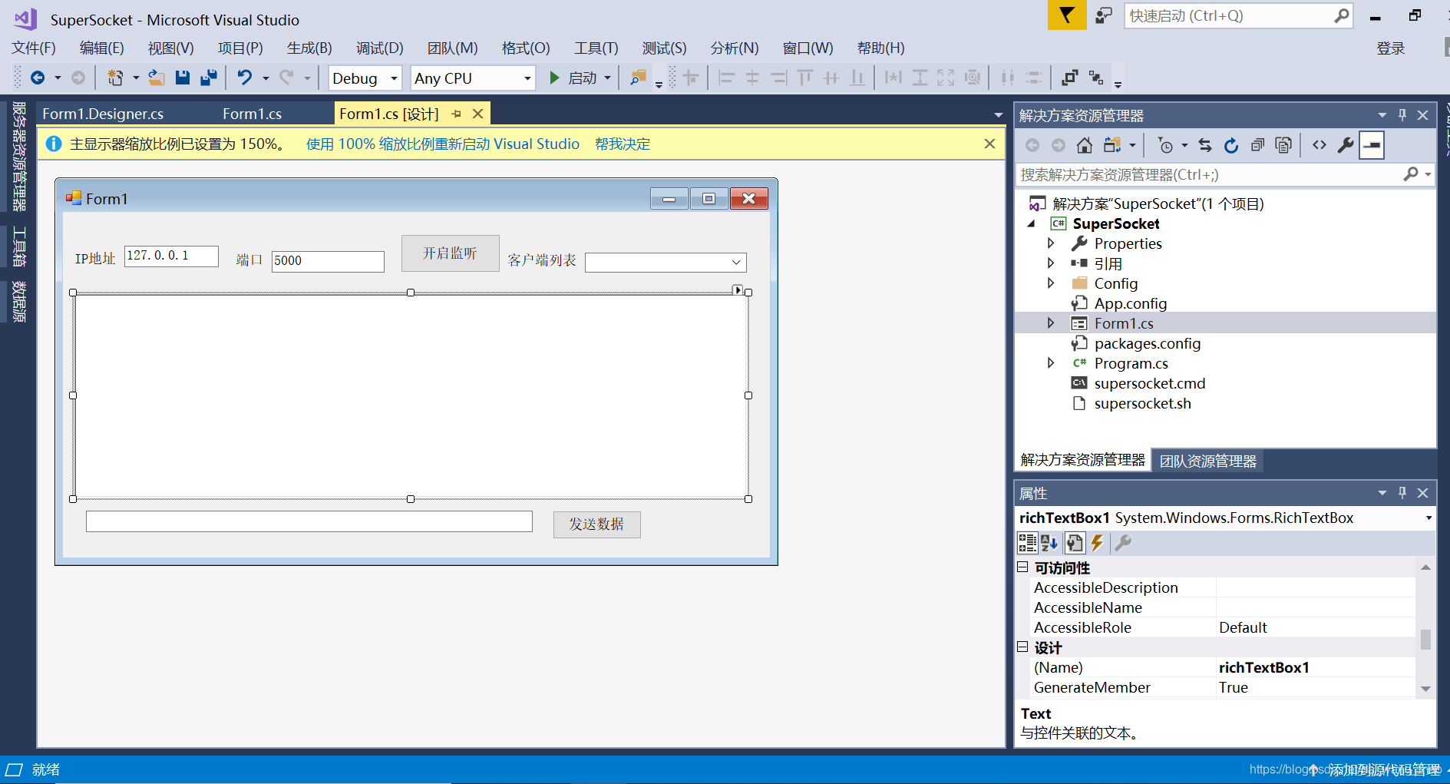Click the restart at 100% scaling link

(443, 144)
